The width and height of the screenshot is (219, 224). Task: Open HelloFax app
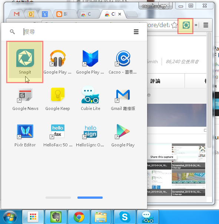[58, 136]
